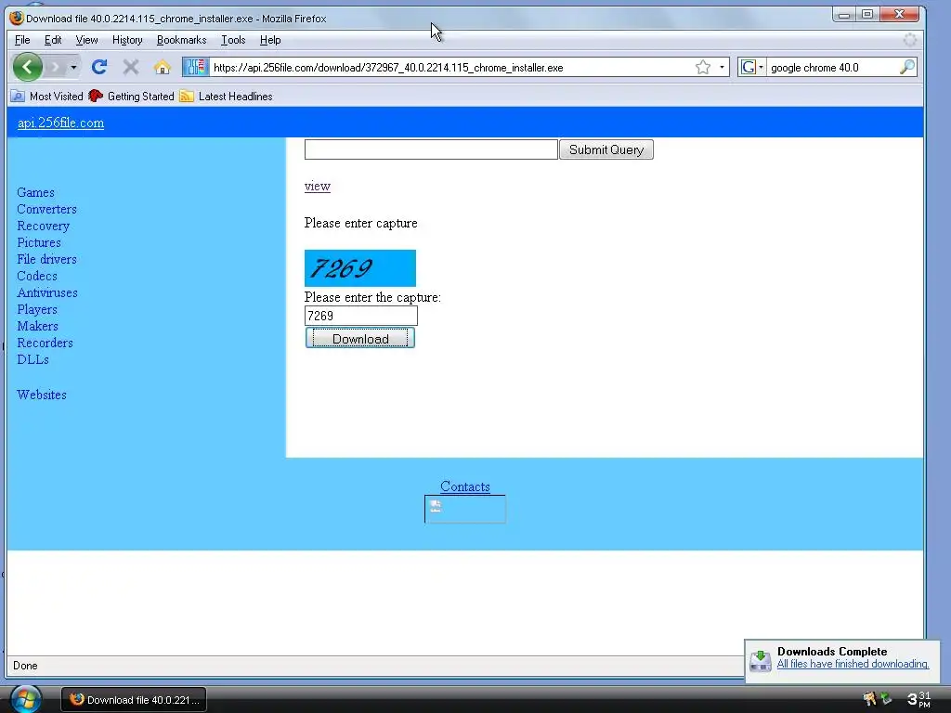This screenshot has width=951, height=713.
Task: Focus the google chrome 40.0 search box
Action: (833, 67)
